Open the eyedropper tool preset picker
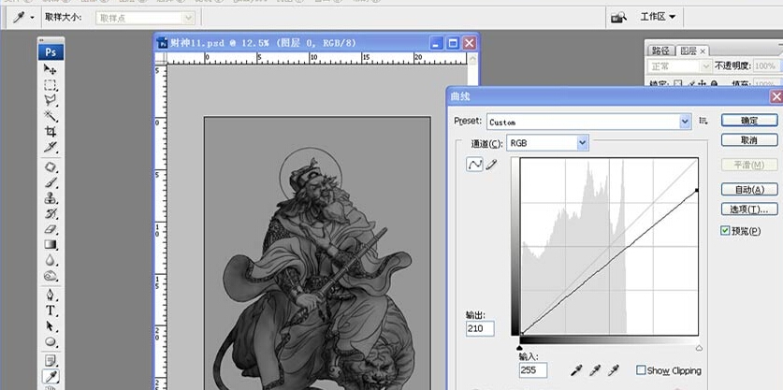783x390 pixels. click(32, 18)
